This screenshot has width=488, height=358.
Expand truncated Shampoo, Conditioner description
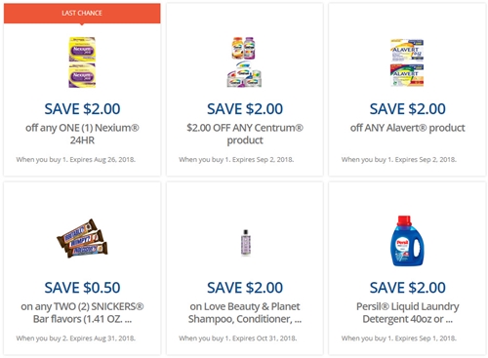pos(245,313)
